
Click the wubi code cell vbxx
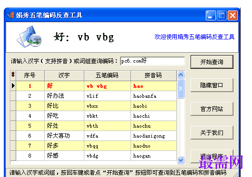click(x=107, y=106)
